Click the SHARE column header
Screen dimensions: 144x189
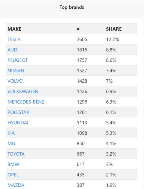(114, 29)
